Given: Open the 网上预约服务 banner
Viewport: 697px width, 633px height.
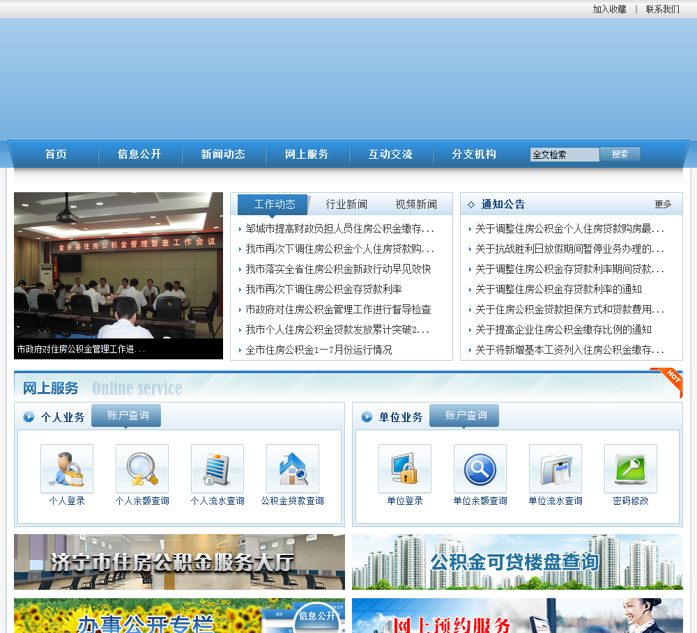Looking at the screenshot, I should (x=517, y=616).
